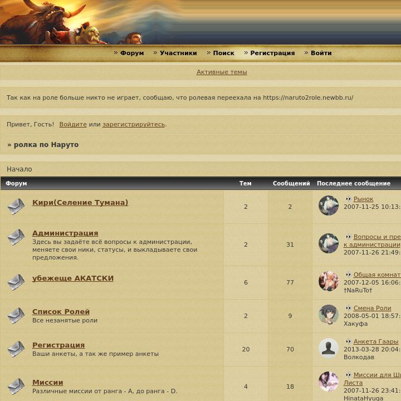Open the last post Рынок
This screenshot has width=401, height=401.
[363, 199]
